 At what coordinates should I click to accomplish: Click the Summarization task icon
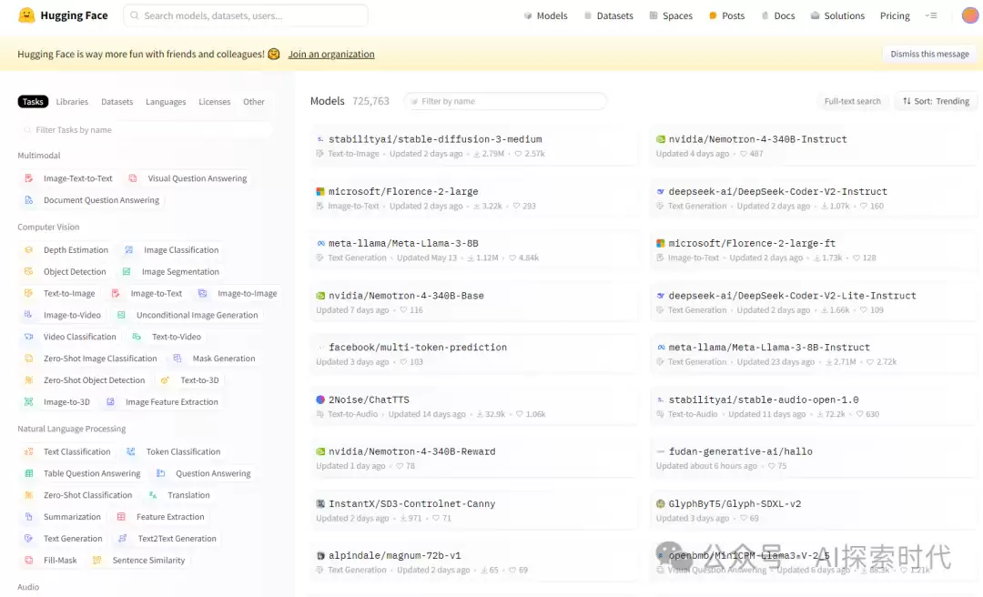(x=29, y=517)
